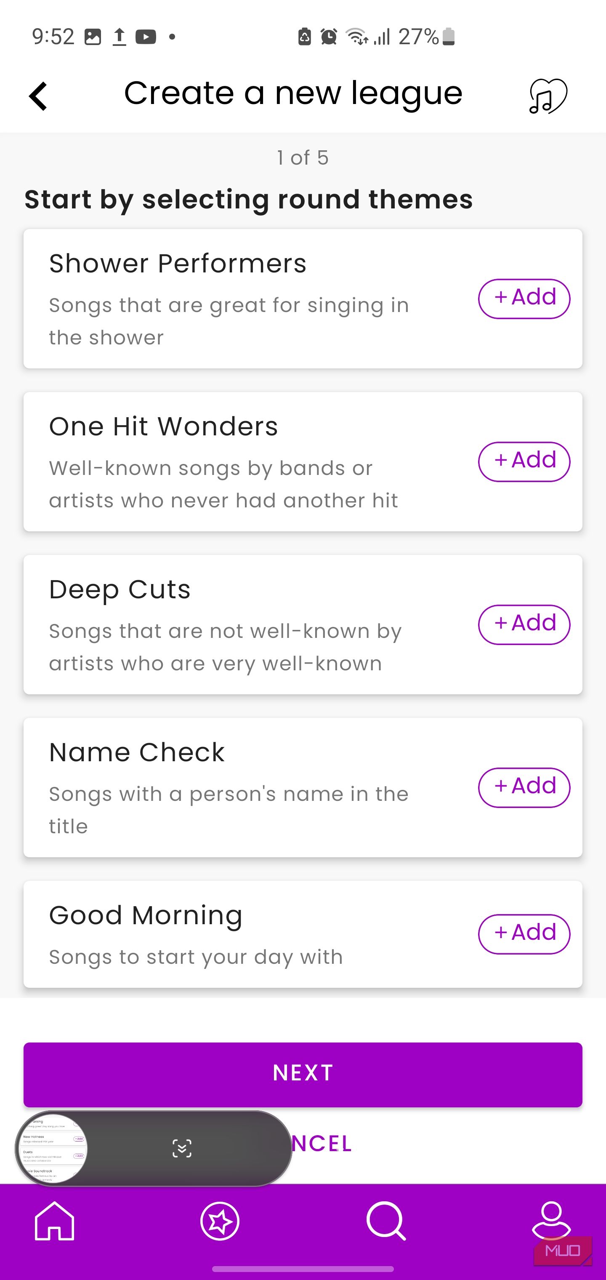
Task: Add the Good Morning theme
Action: point(524,934)
